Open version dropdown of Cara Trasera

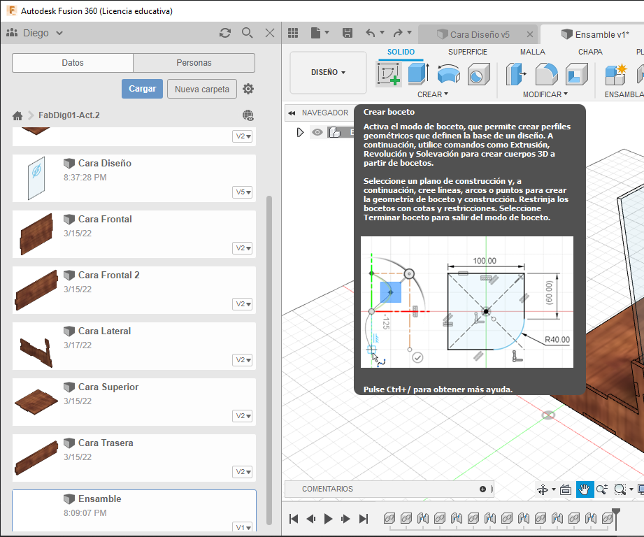[243, 472]
